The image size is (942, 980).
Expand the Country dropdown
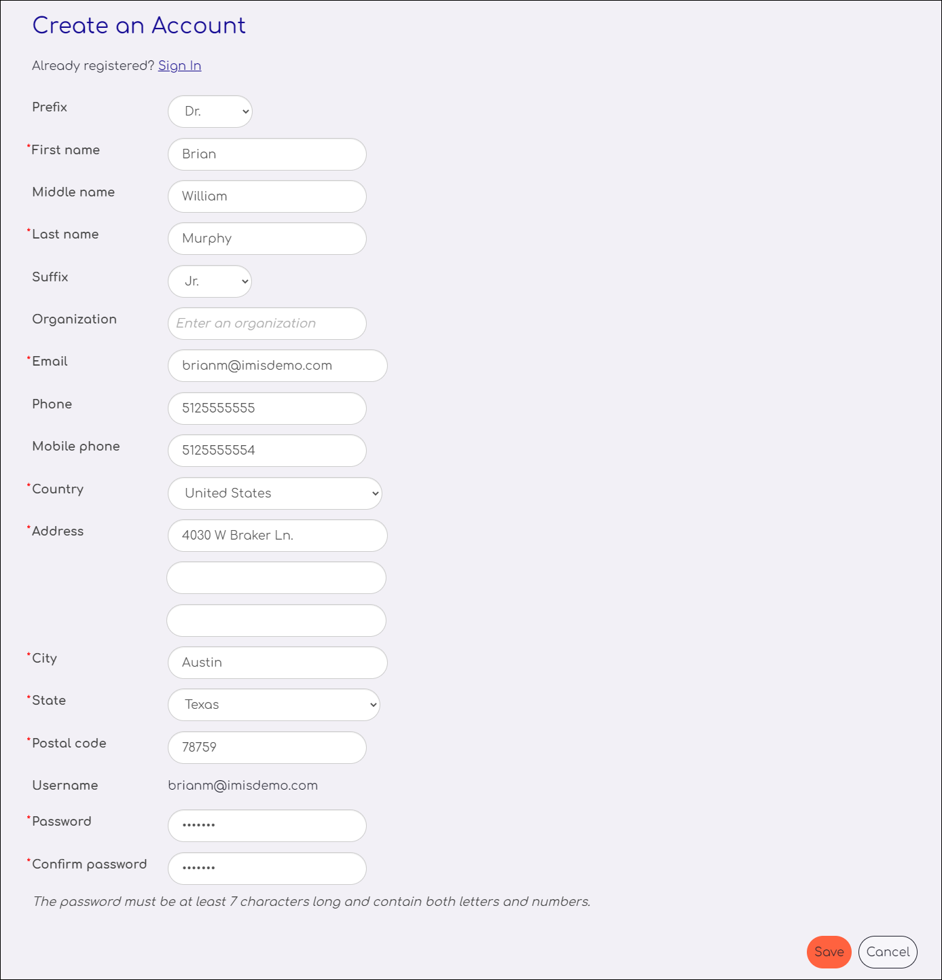tap(275, 493)
